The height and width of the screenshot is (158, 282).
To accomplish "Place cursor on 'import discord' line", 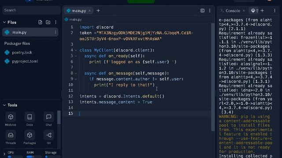I will pos(96,27).
